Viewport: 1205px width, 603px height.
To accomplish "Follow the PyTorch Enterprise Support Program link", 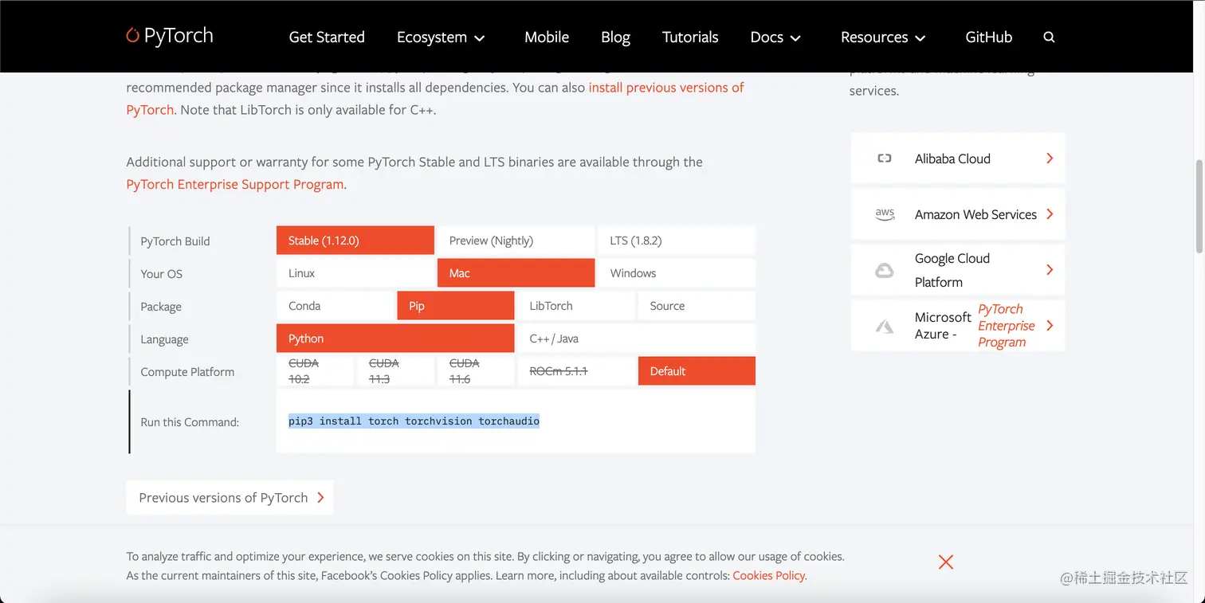I will point(235,185).
